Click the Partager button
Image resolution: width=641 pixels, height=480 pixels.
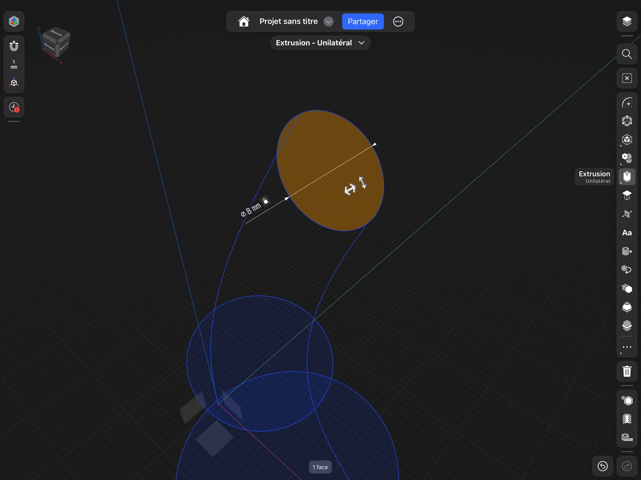[363, 22]
